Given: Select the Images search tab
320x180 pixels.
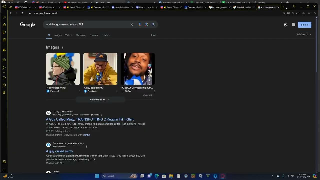Looking at the screenshot, I should pyautogui.click(x=58, y=35).
